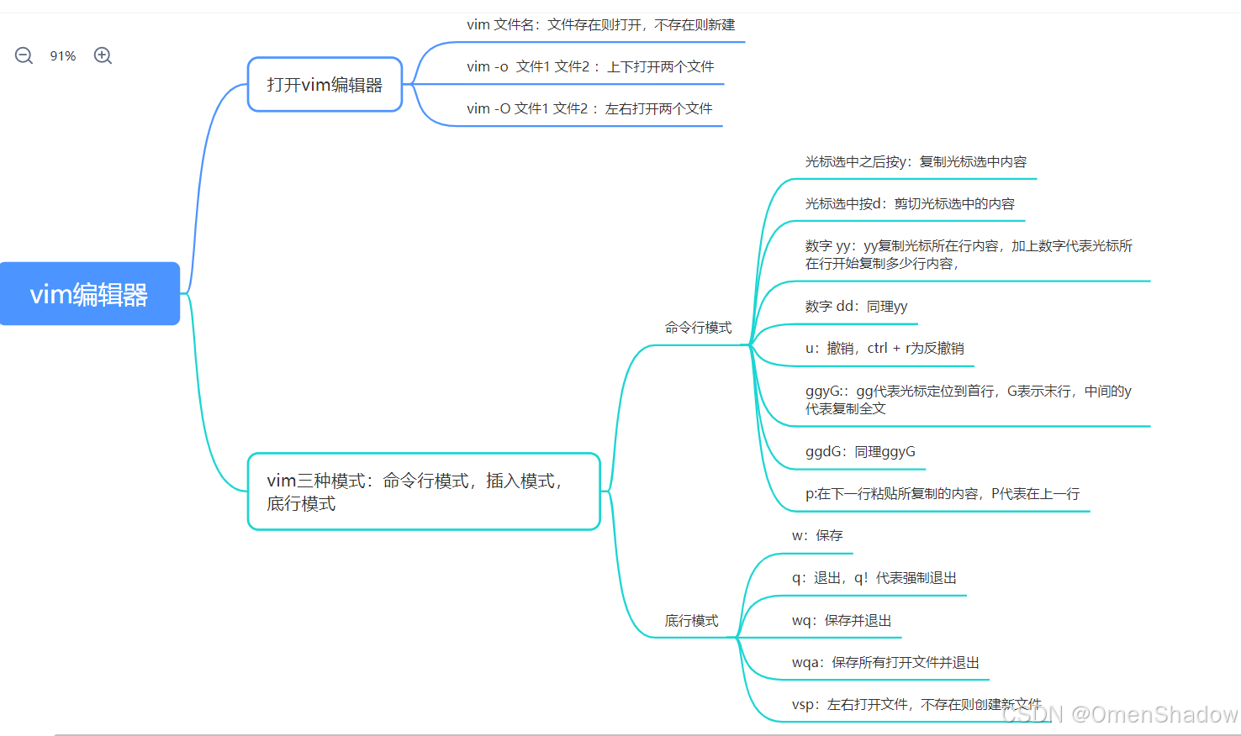Click '数字 dd：同理yy' node
The width and height of the screenshot is (1241, 736).
tap(856, 306)
